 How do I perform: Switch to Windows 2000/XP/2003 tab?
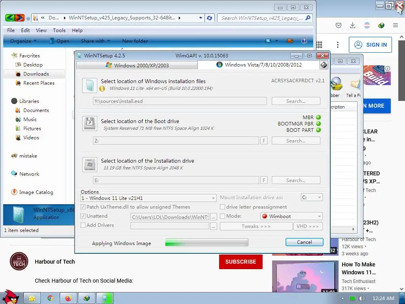click(x=137, y=65)
